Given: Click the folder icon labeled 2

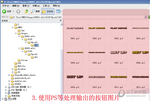Looking at the screenshot, I should tap(16, 24).
